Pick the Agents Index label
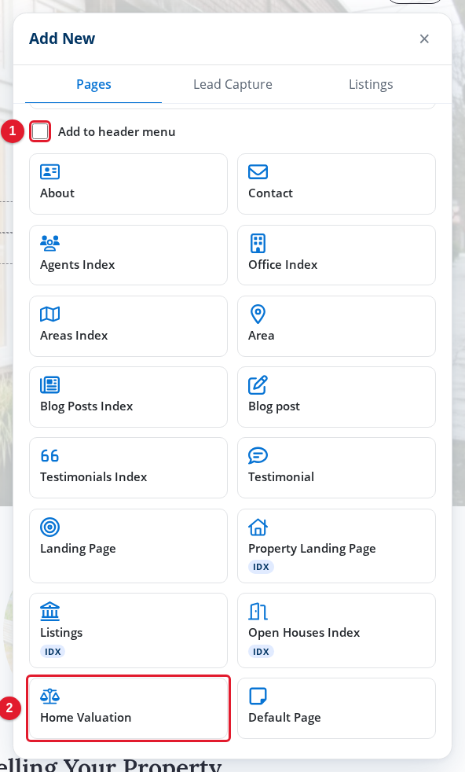 (x=77, y=265)
